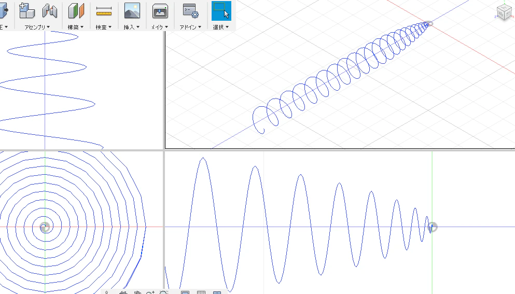Expand the アセンブリ dropdown
The width and height of the screenshot is (515, 294).
click(37, 27)
